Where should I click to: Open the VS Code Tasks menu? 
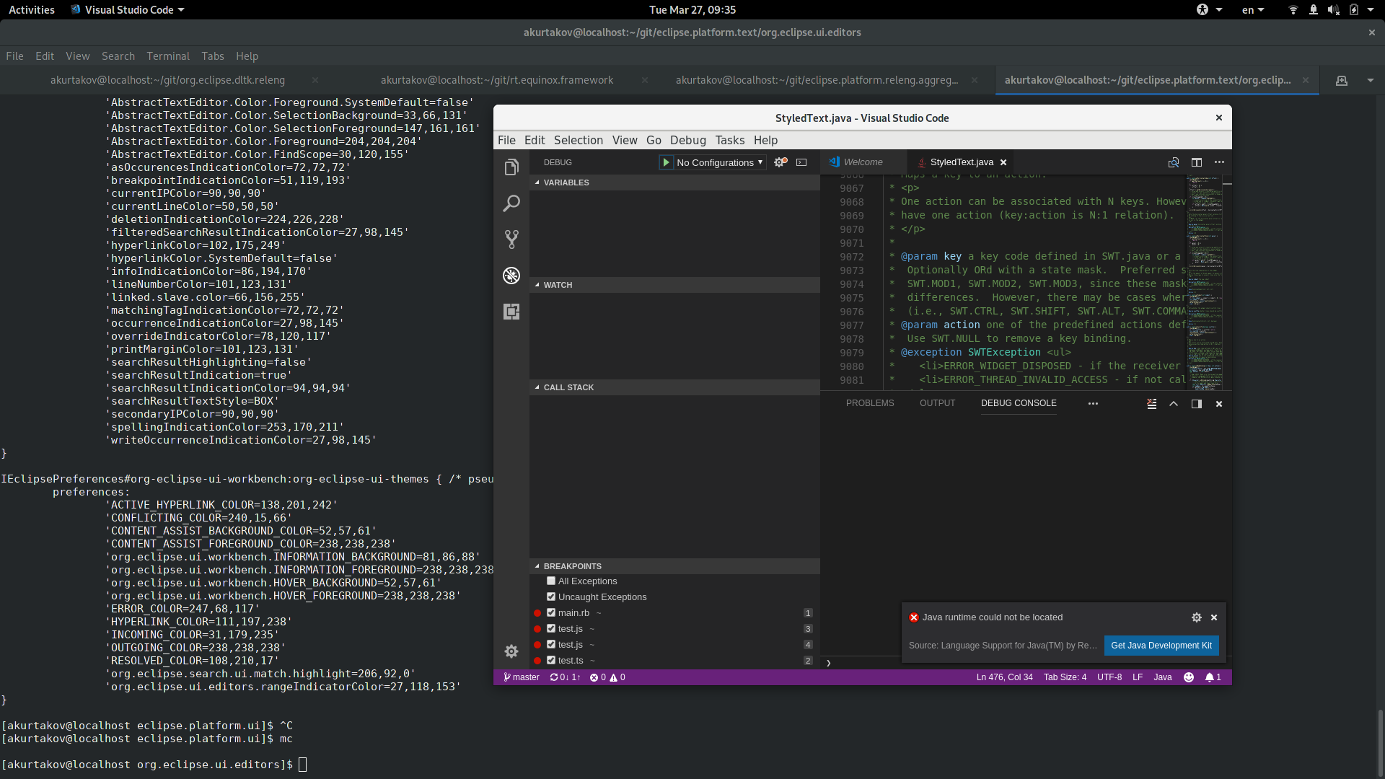point(729,141)
